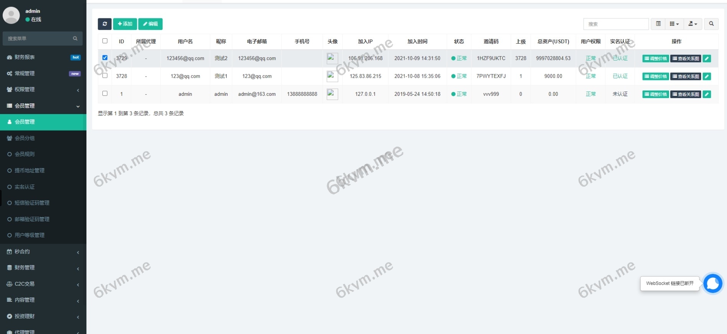This screenshot has height=334, width=727.
Task: Open 会员分组 in the sidebar
Action: coord(43,138)
